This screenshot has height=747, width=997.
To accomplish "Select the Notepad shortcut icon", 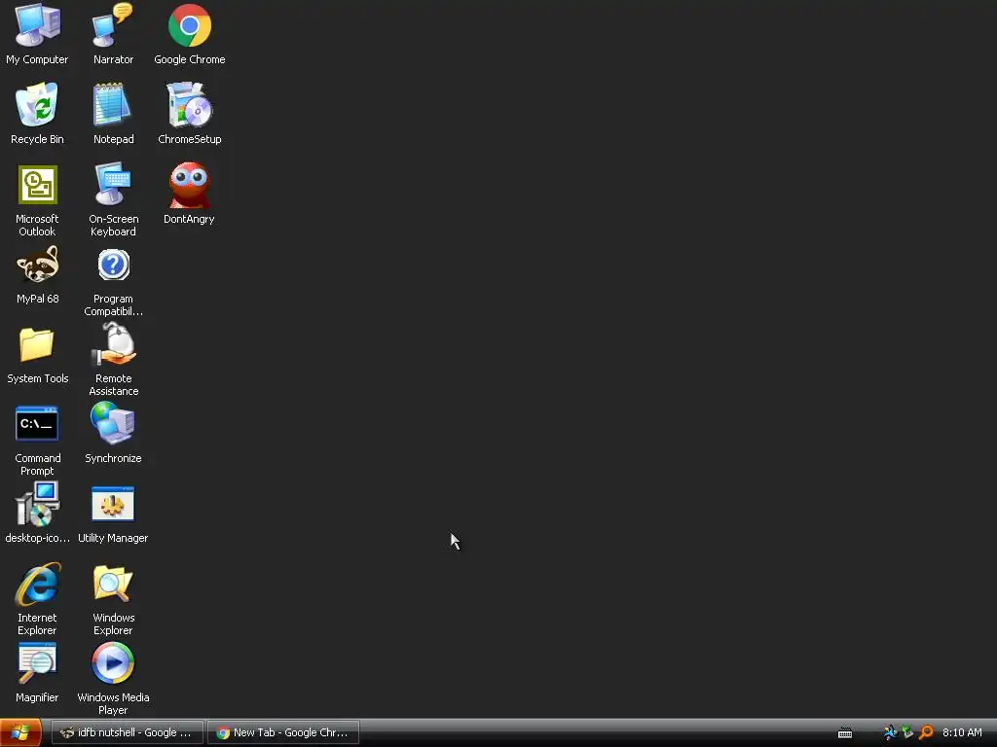I will click(x=113, y=105).
